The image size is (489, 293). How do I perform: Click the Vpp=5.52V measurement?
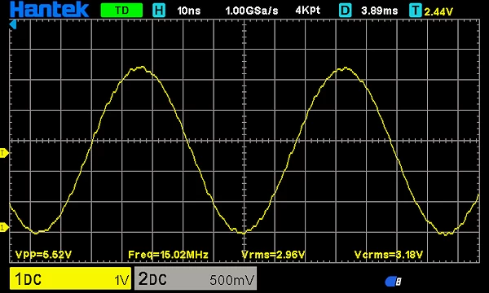43,255
